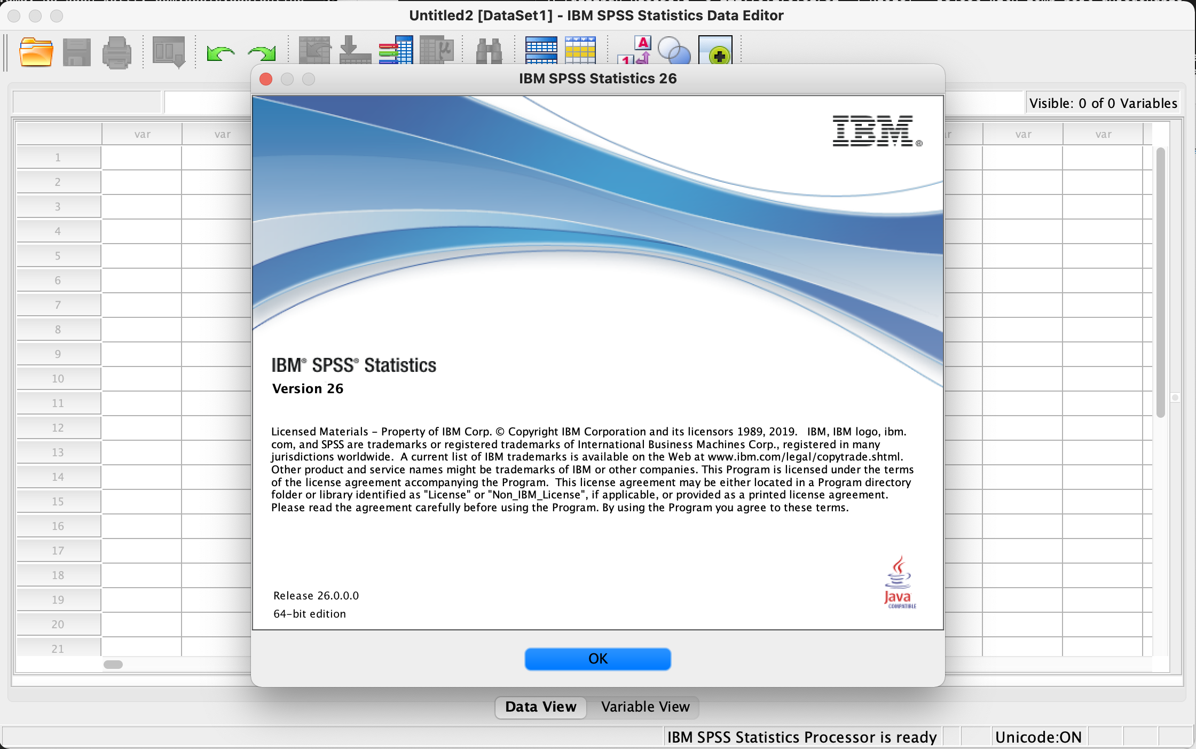Click the horizontal scrollbar thumb in data grid
Screen dimensions: 1196x749
[x=113, y=664]
